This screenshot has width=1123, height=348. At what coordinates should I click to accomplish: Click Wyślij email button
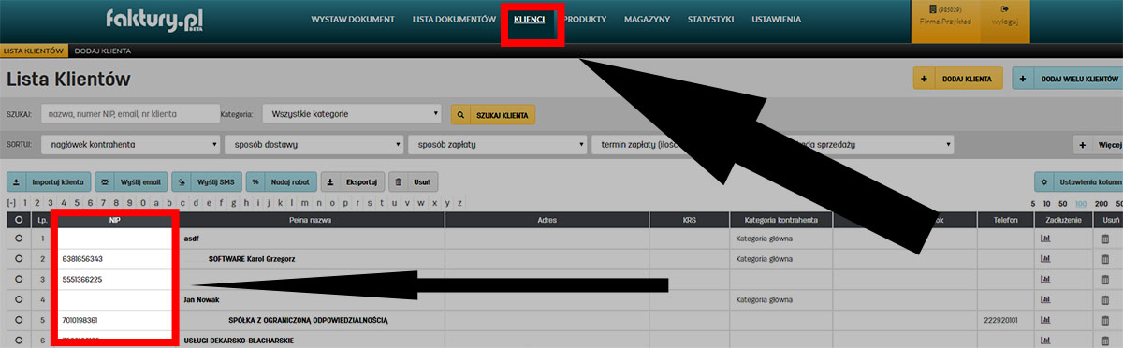pos(130,181)
